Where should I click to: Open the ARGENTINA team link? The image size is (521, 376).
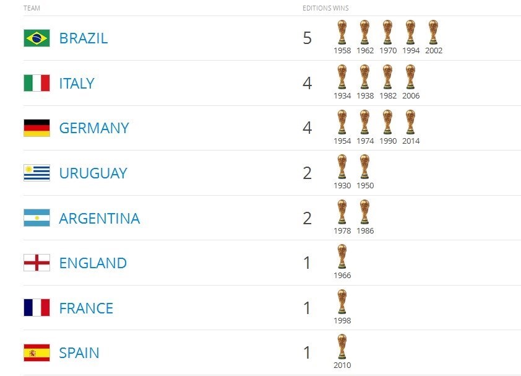[x=100, y=218]
